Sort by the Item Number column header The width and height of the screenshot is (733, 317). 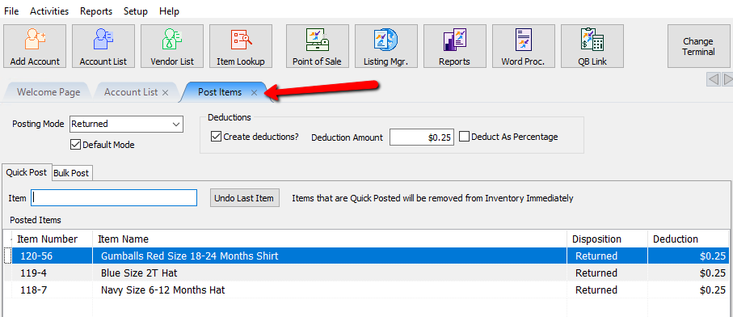click(52, 239)
